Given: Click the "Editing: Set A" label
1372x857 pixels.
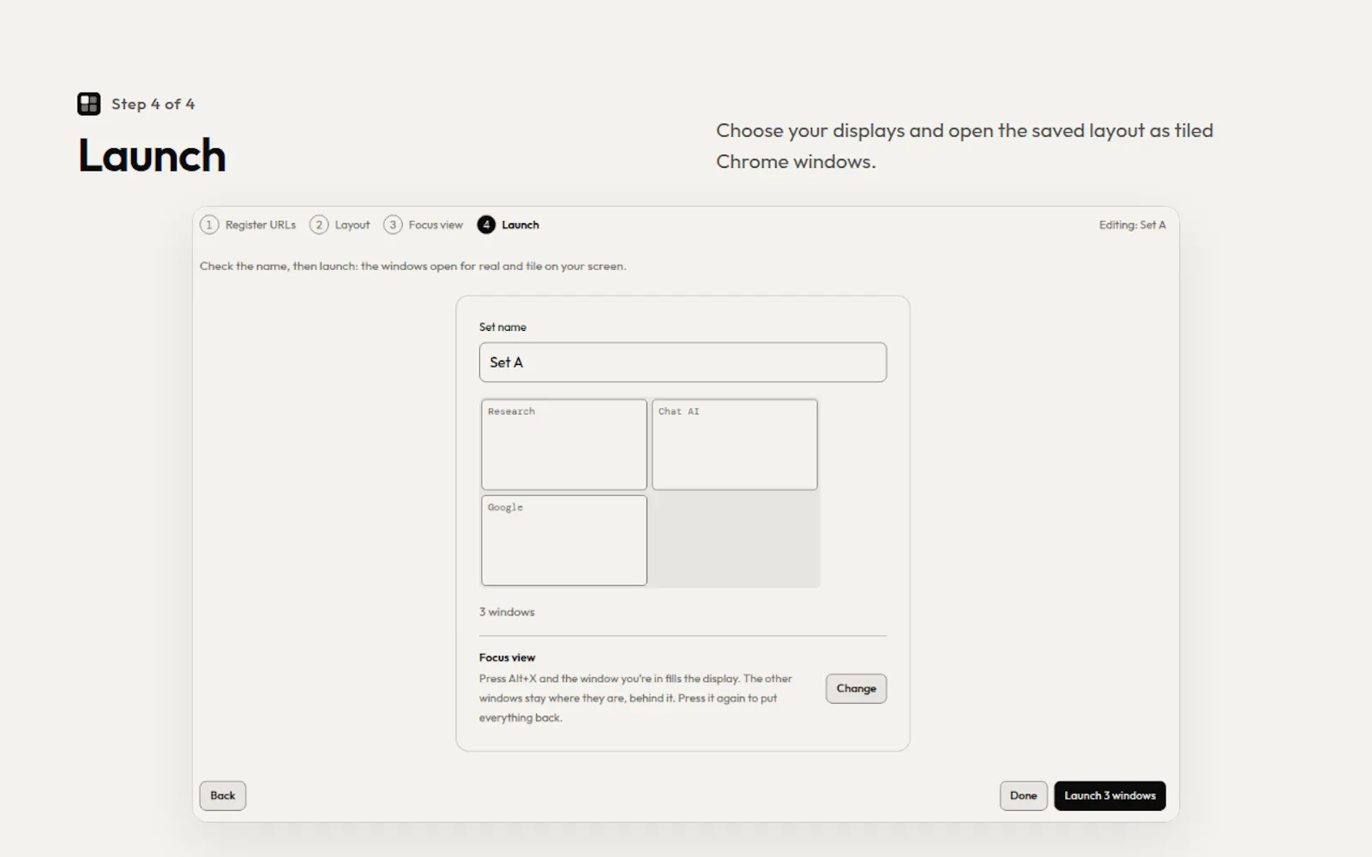Looking at the screenshot, I should coord(1132,225).
